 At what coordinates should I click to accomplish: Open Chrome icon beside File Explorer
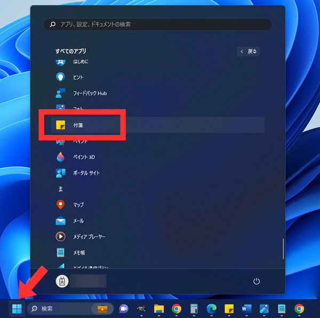click(x=177, y=308)
